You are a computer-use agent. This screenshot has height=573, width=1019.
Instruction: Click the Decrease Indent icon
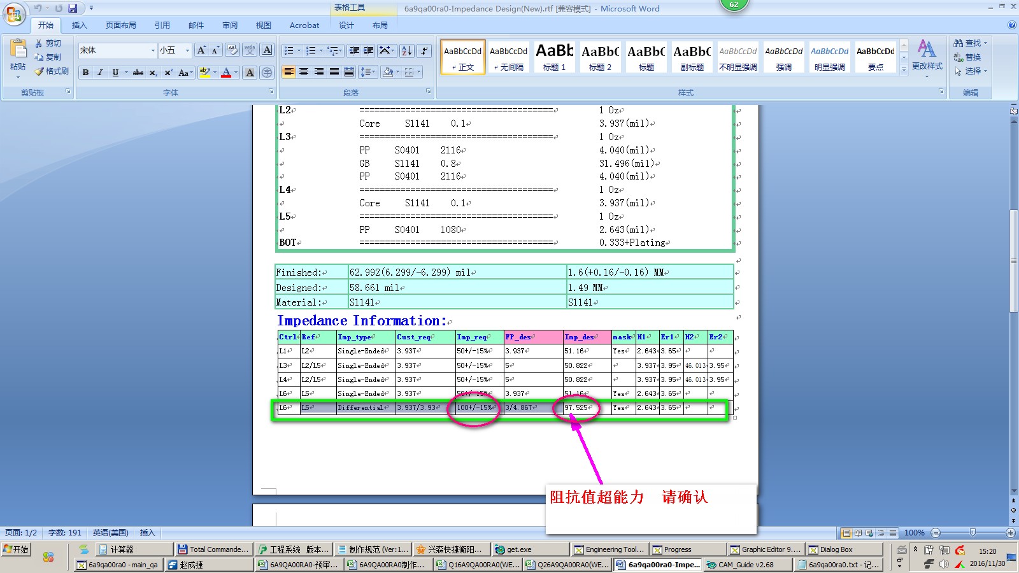(x=354, y=50)
